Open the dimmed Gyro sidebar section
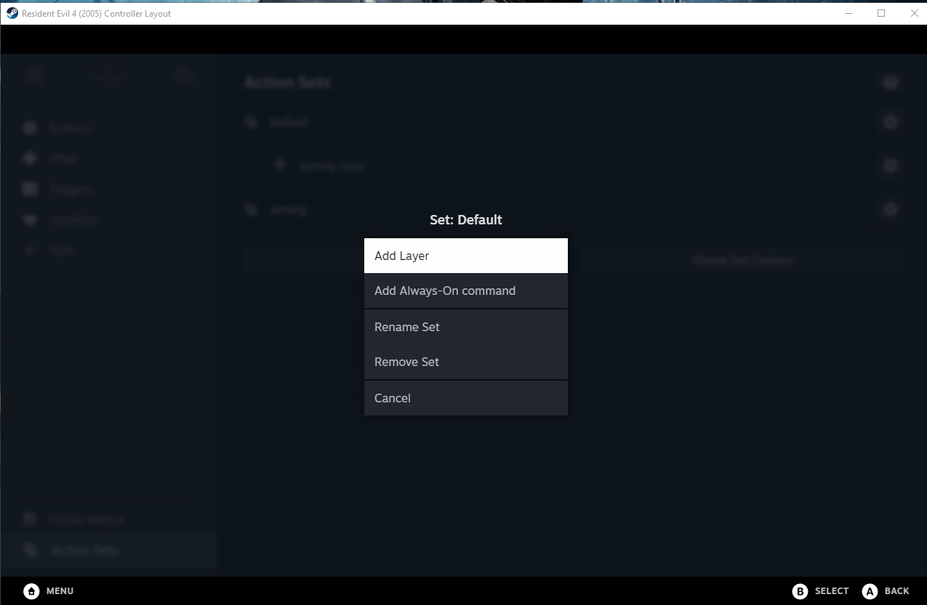Viewport: 927px width, 605px height. coord(109,250)
